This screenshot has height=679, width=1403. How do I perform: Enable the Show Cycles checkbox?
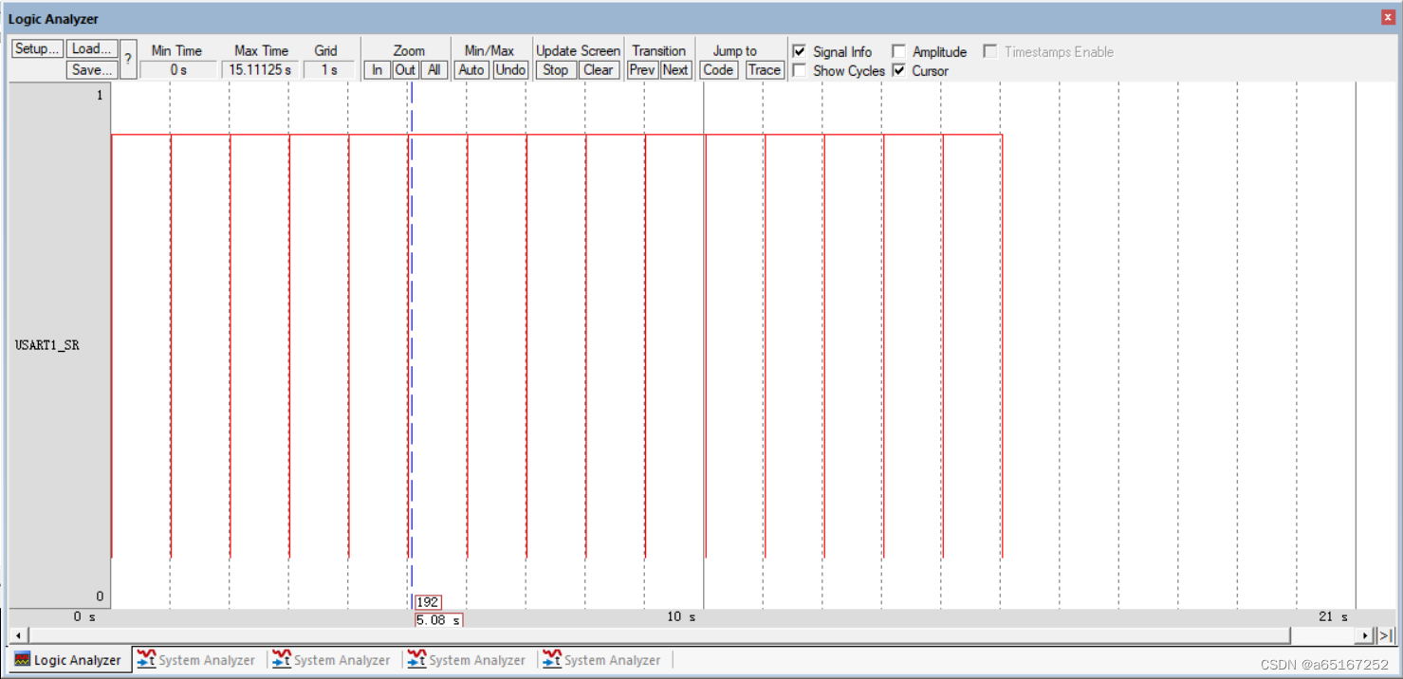pyautogui.click(x=800, y=70)
